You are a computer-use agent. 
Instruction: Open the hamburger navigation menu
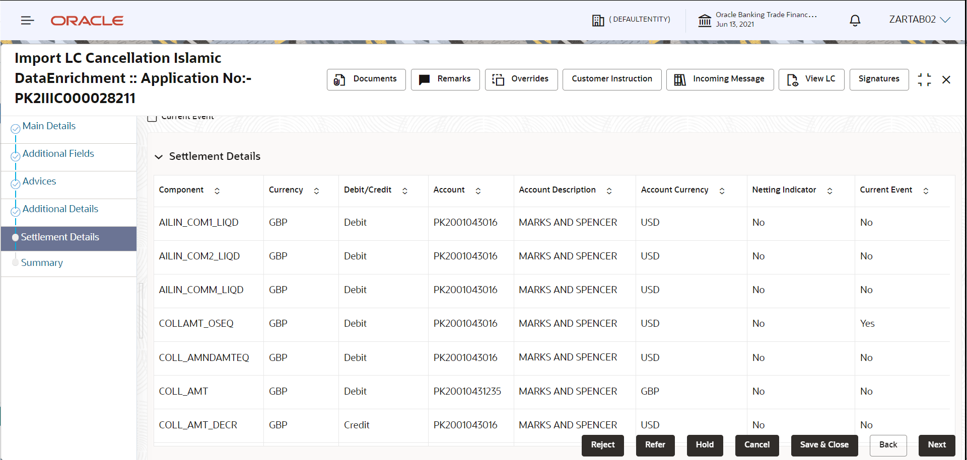28,20
